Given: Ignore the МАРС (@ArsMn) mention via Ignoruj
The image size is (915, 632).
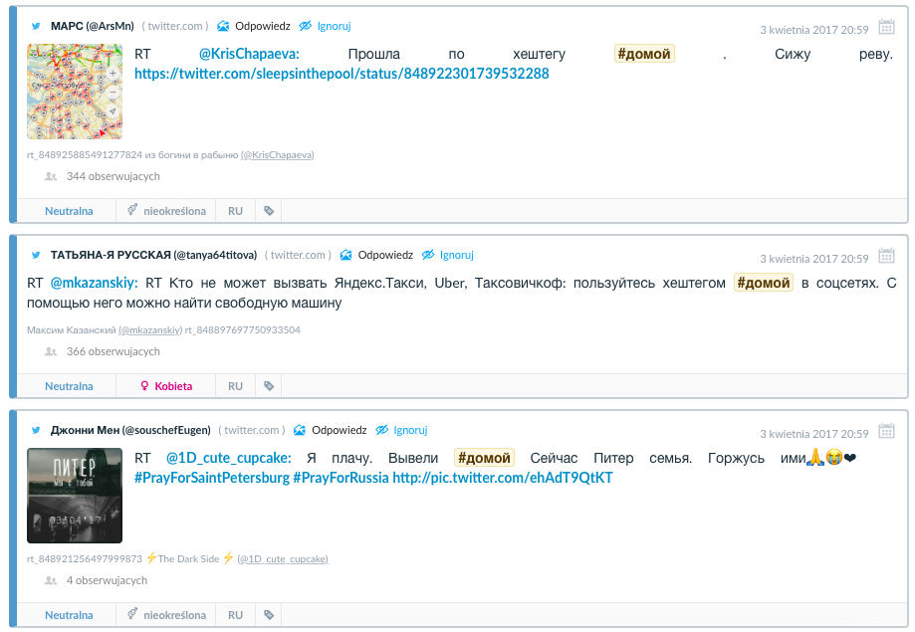Looking at the screenshot, I should click(x=325, y=26).
